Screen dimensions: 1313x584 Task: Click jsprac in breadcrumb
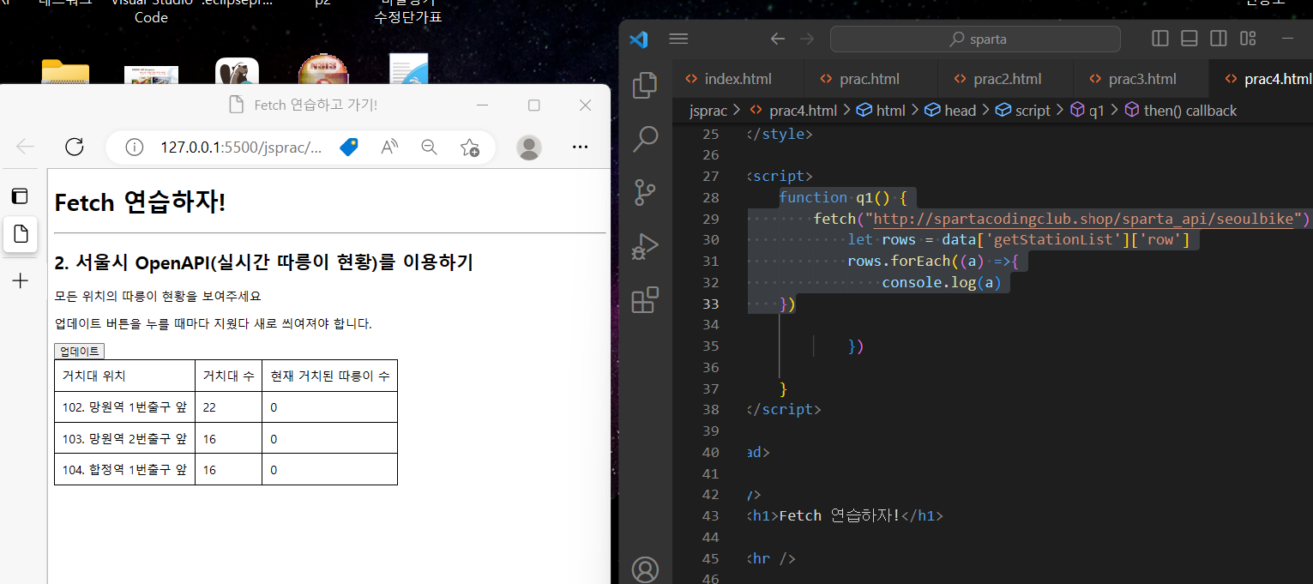[708, 111]
